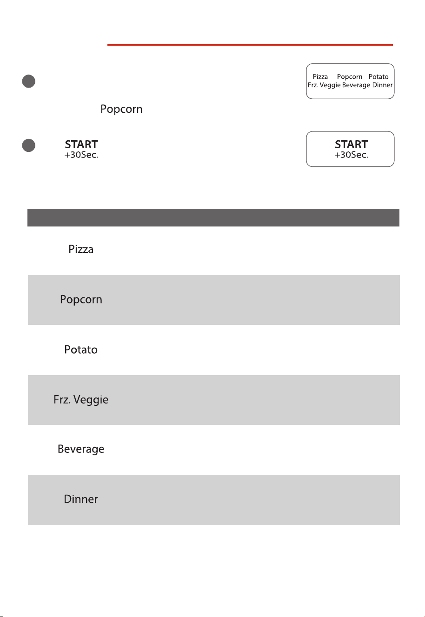Click the START word in the boxed button
425x617 pixels.
click(351, 144)
